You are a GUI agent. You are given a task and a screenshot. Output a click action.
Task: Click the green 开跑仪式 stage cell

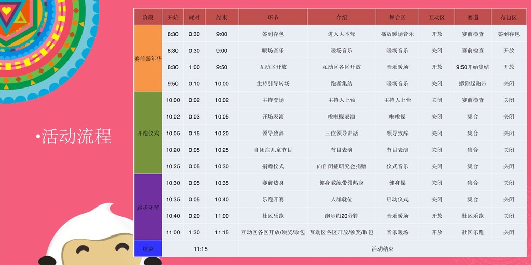pos(148,133)
